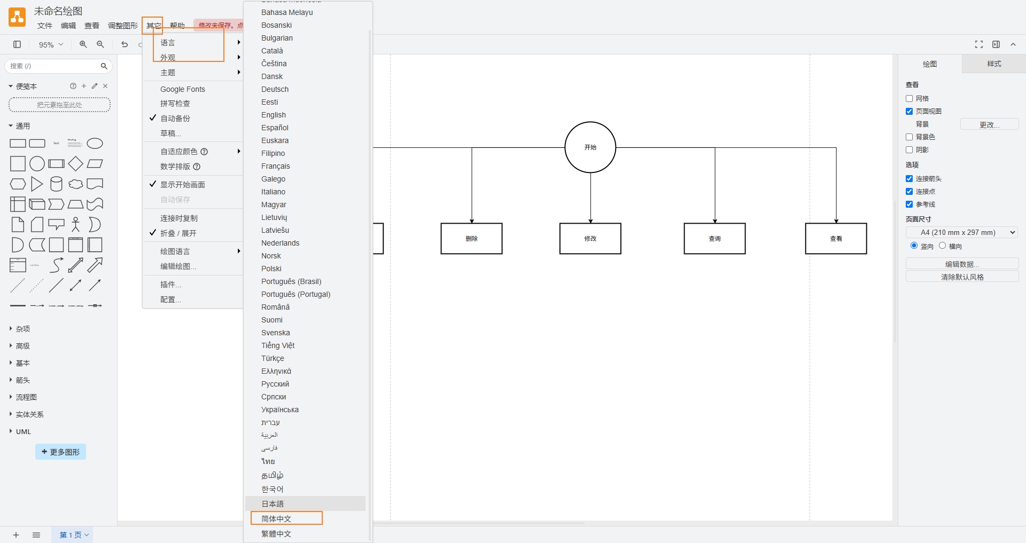1026x543 pixels.
Task: Enable the 阴影 shadow checkbox
Action: (910, 150)
